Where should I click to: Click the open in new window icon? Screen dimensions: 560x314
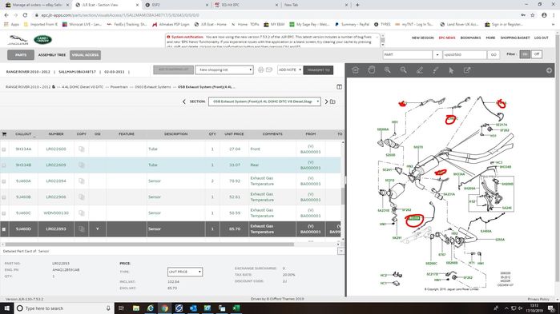click(467, 70)
